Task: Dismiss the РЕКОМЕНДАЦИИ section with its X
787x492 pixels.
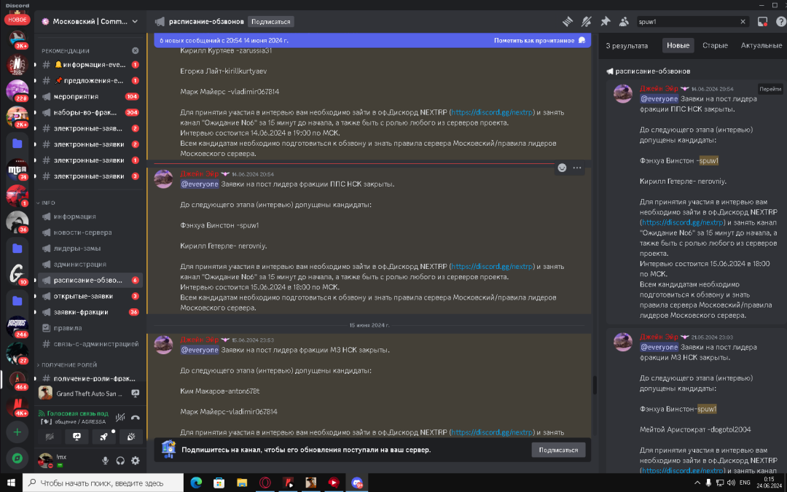Action: [135, 51]
